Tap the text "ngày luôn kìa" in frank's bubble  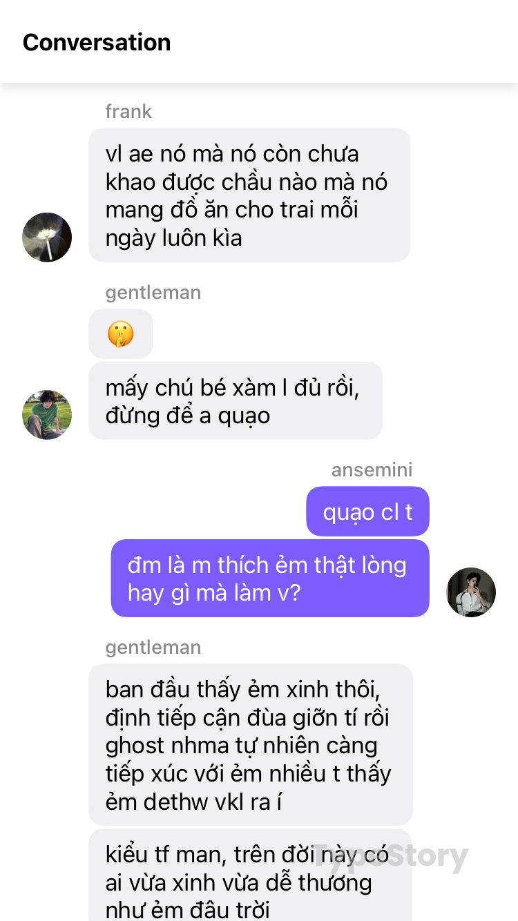pos(174,237)
